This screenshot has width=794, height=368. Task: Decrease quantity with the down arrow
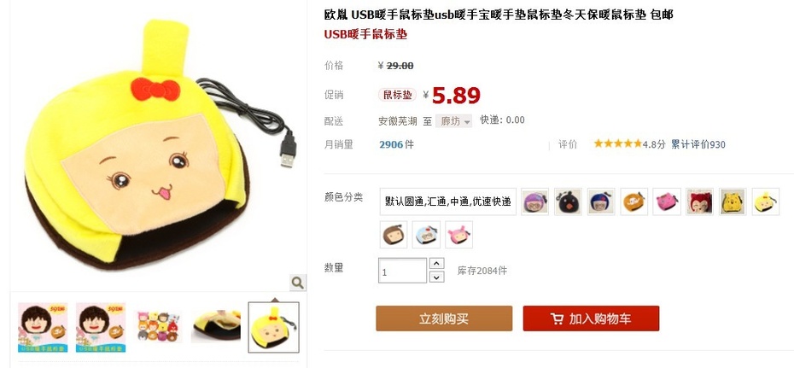[x=436, y=277]
